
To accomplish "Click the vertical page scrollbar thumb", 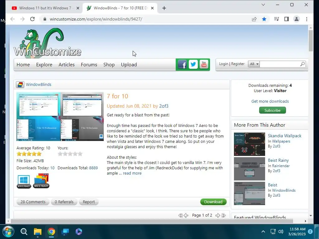I will tap(311, 41).
